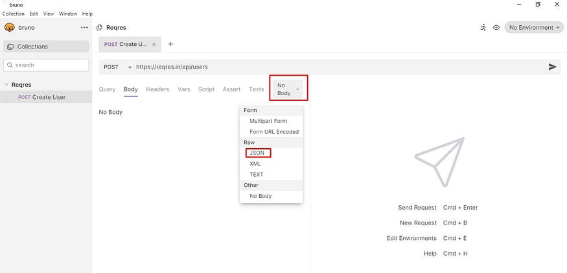Switch to the Script tab
This screenshot has height=273, width=567.
[x=207, y=89]
